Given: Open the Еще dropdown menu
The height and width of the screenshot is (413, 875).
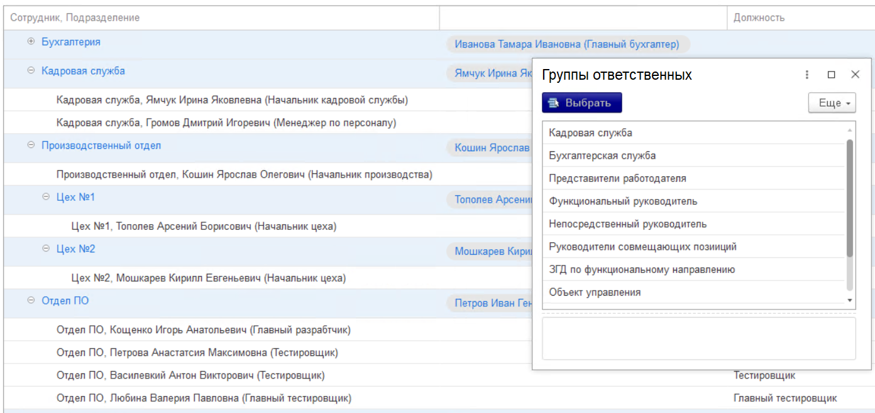Looking at the screenshot, I should click(x=832, y=103).
